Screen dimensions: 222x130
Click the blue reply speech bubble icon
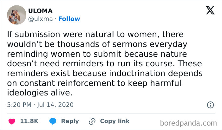click(53, 121)
